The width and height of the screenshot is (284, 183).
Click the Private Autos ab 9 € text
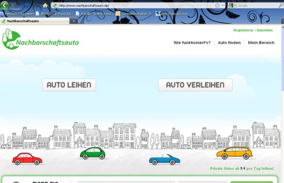(x=242, y=168)
